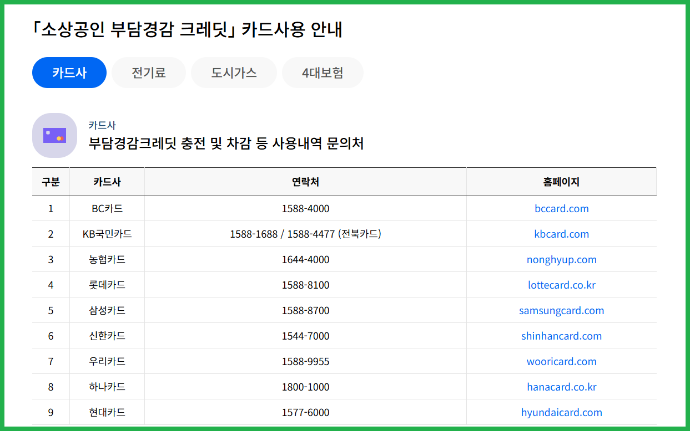Open the 도시가스 tab

pyautogui.click(x=234, y=73)
